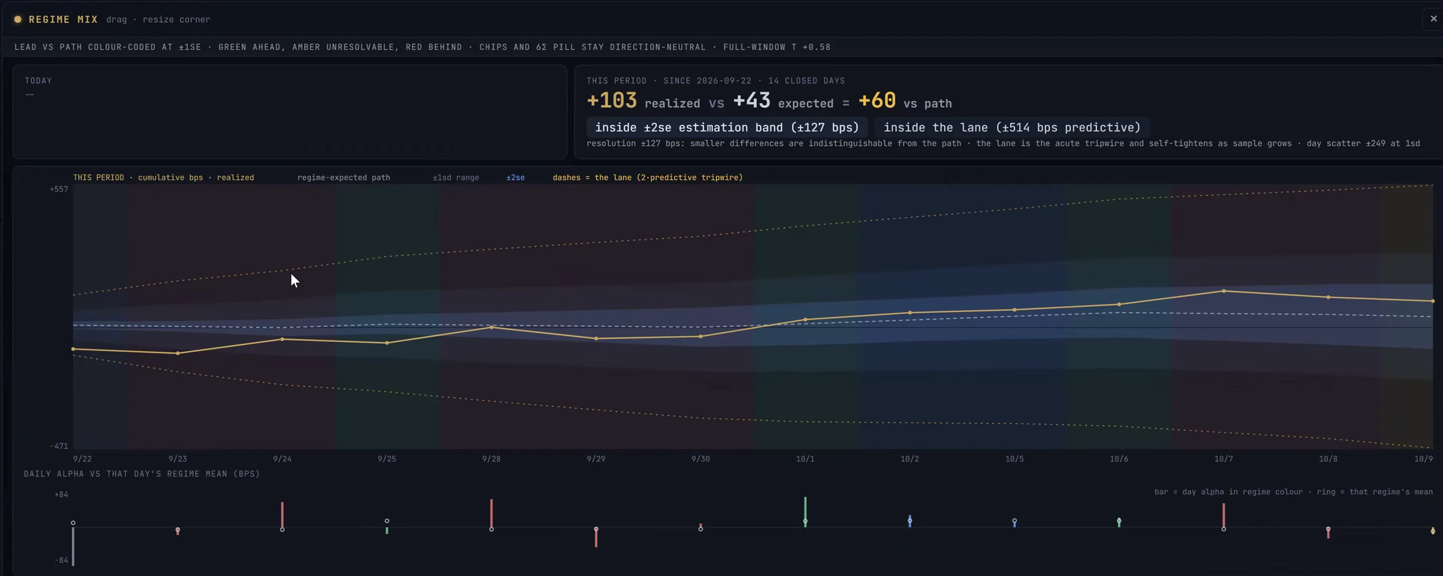This screenshot has height=576, width=1443.
Task: Click the realized line data point at 10/7
Action: coord(1224,291)
